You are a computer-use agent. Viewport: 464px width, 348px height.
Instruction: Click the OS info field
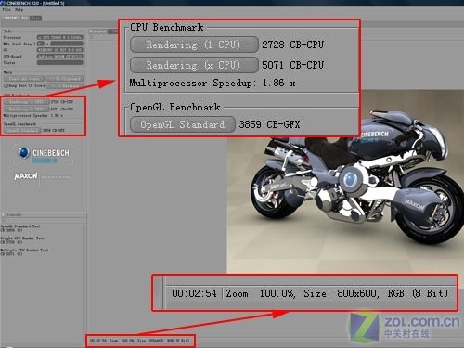pos(60,50)
